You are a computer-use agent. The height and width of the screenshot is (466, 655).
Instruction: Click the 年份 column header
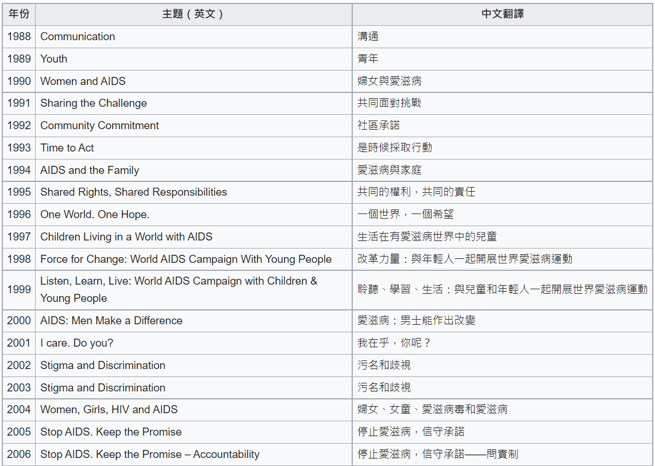pyautogui.click(x=19, y=14)
